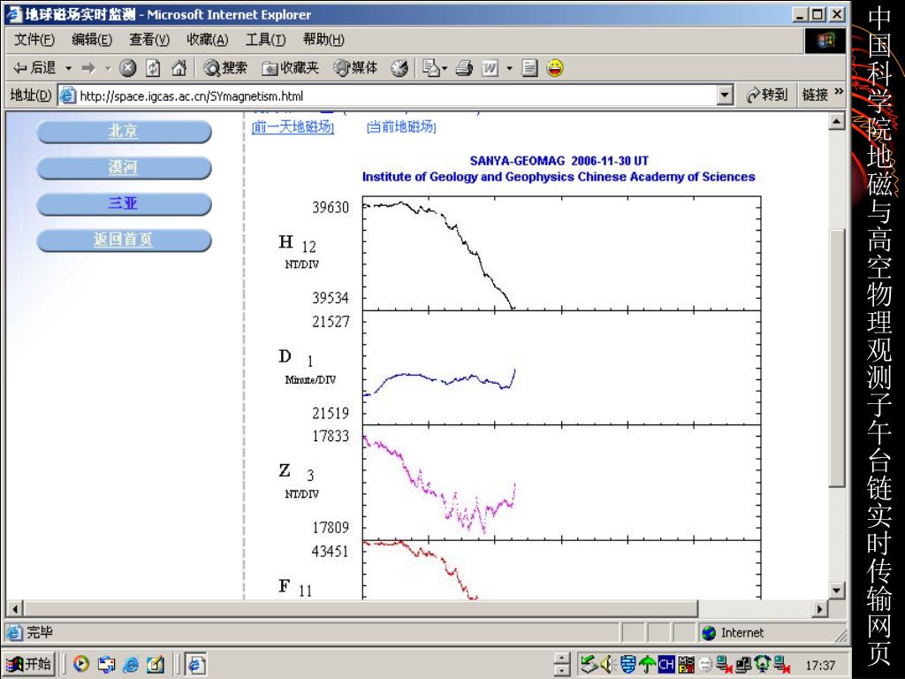Launch Outlook Express from quick launch

point(106,665)
